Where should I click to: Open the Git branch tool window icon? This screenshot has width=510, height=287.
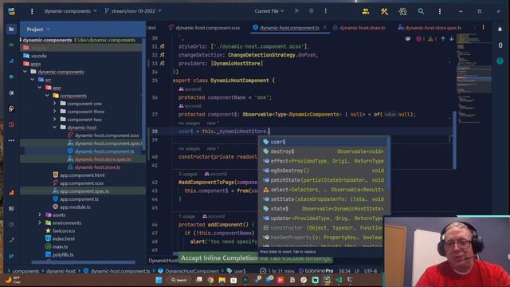coord(11,256)
